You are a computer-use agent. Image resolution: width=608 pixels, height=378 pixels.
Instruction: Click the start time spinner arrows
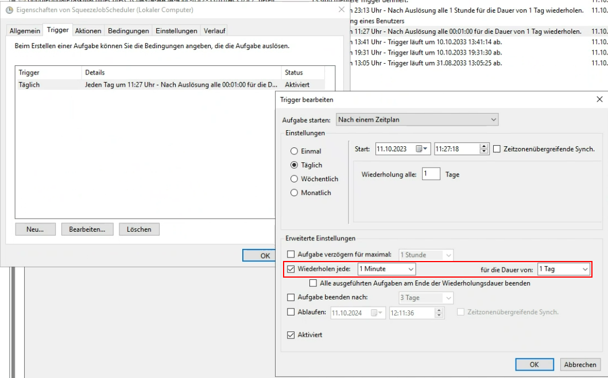[x=484, y=149]
